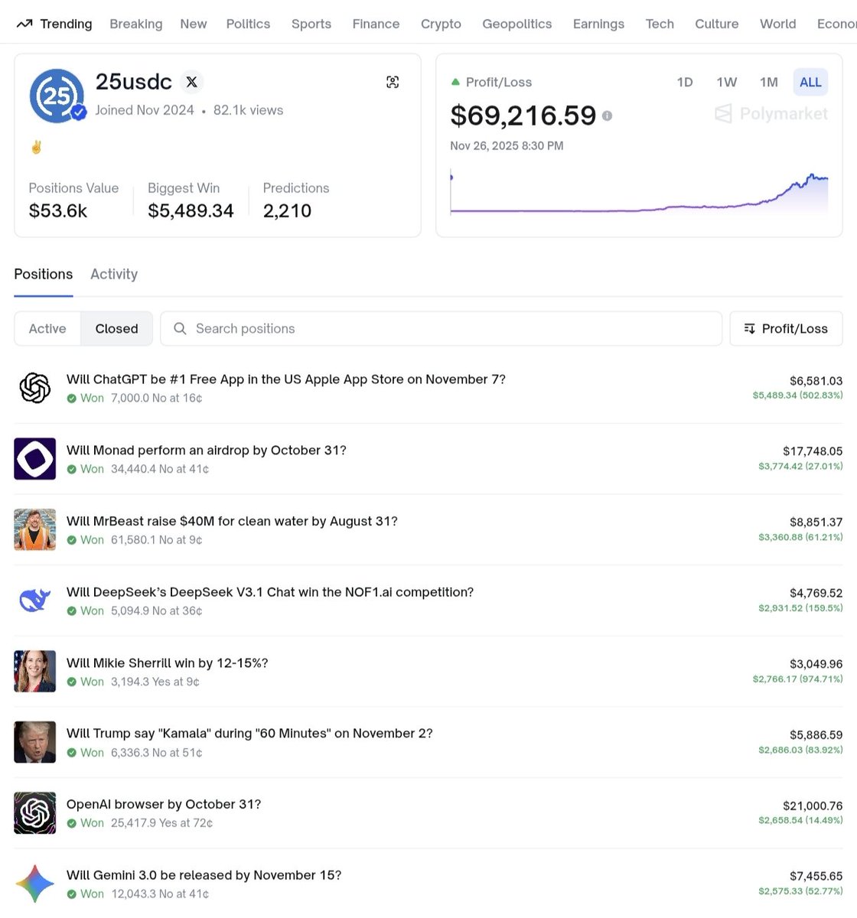Open the Gemini 3.0 released market
This screenshot has width=857, height=918.
pos(204,874)
